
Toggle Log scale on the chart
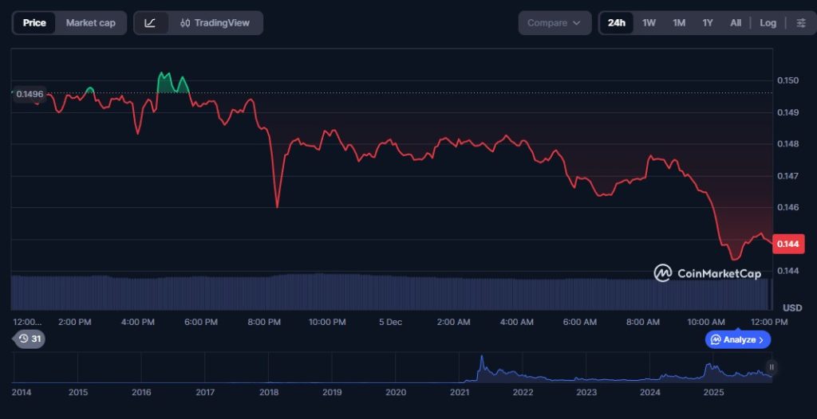click(768, 23)
